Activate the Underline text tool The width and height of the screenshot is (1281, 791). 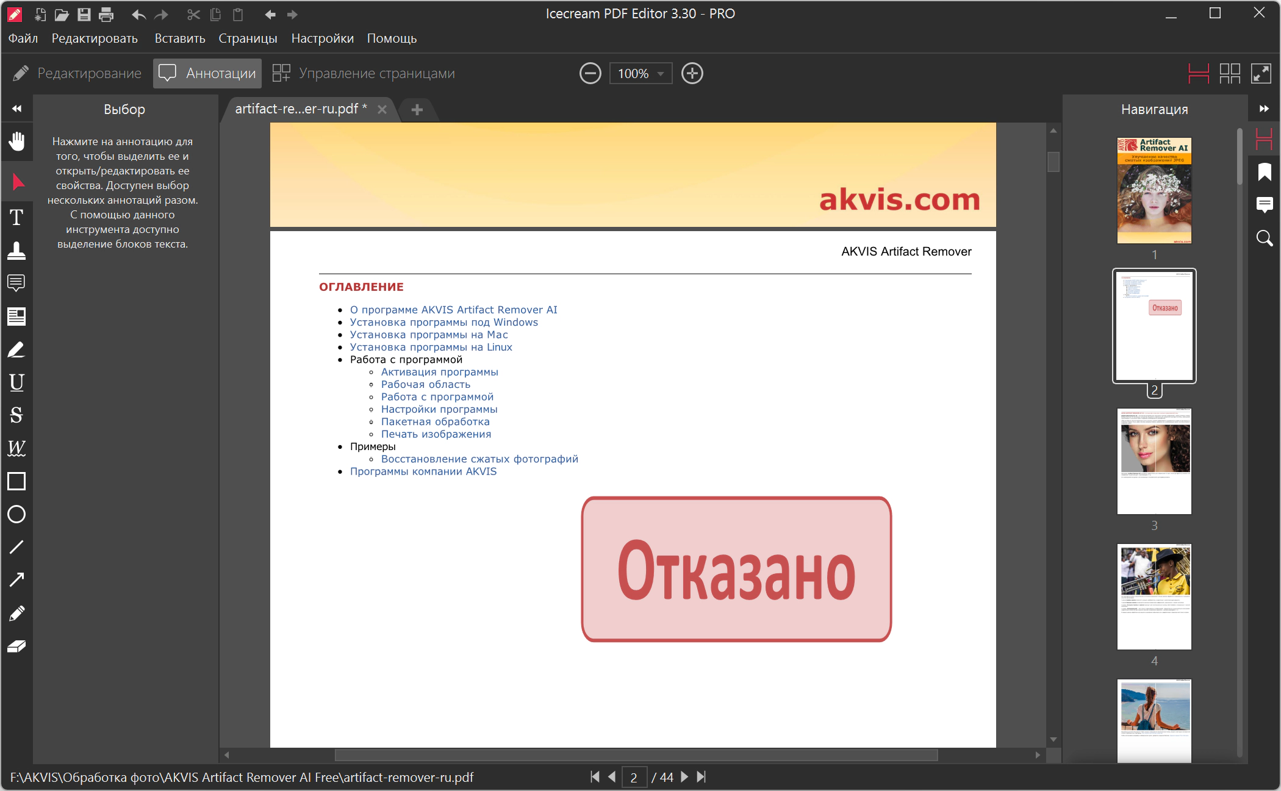click(x=16, y=382)
